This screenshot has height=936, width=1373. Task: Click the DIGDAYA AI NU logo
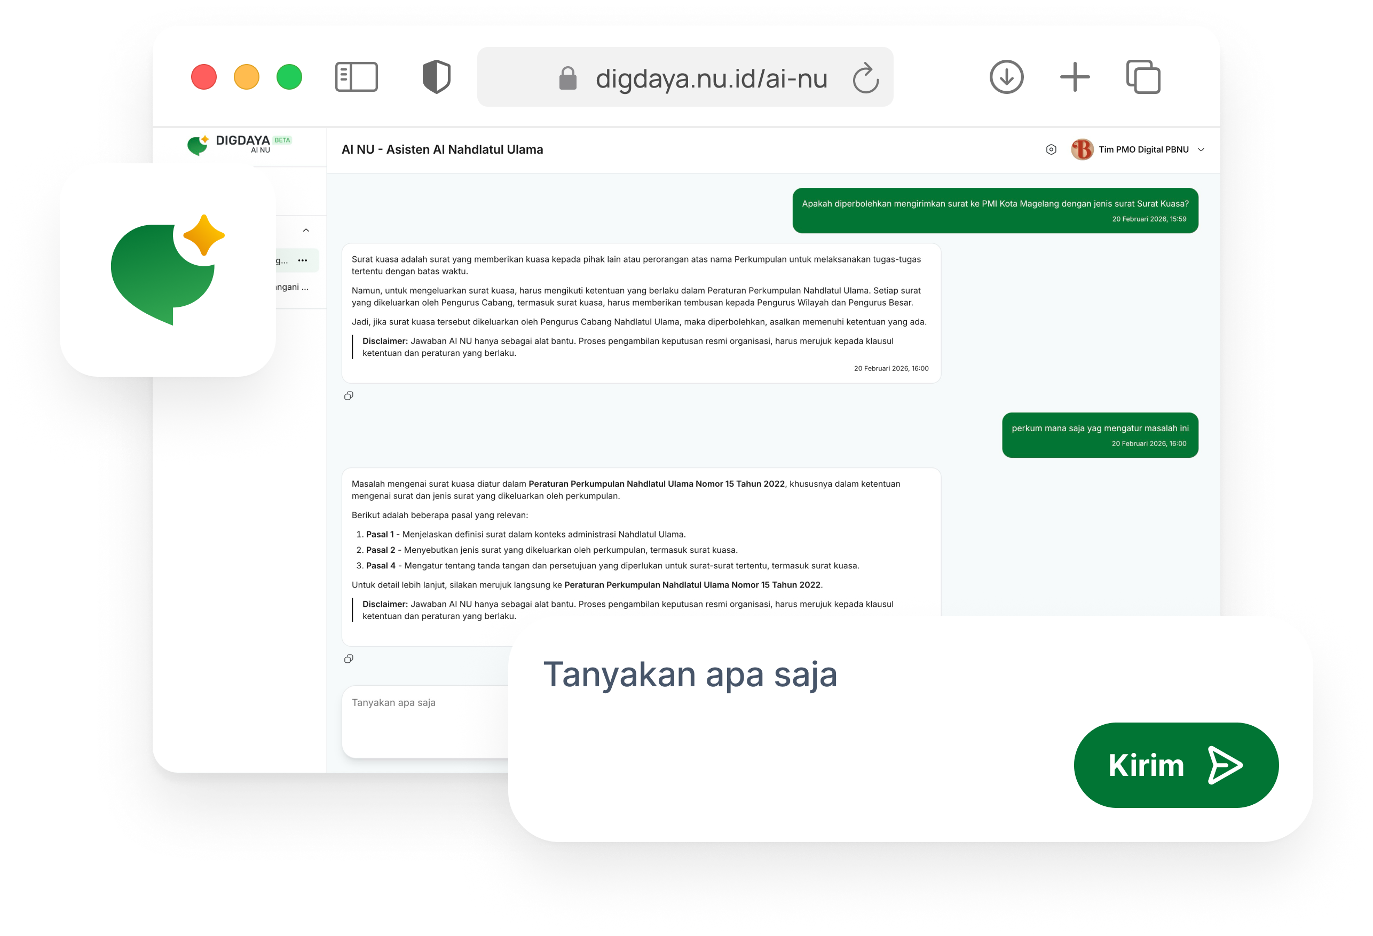coord(239,145)
